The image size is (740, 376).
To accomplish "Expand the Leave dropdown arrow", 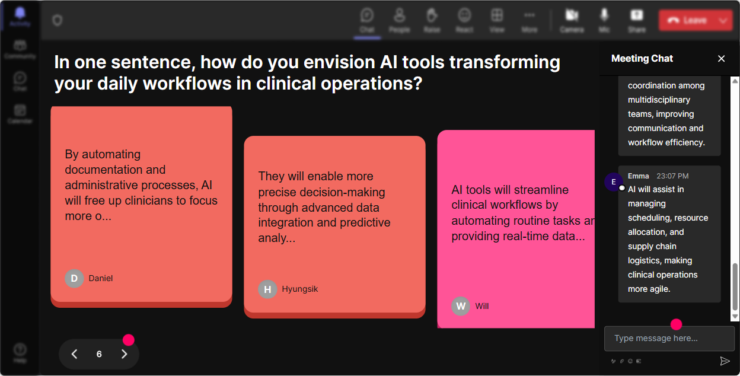I will pos(723,20).
